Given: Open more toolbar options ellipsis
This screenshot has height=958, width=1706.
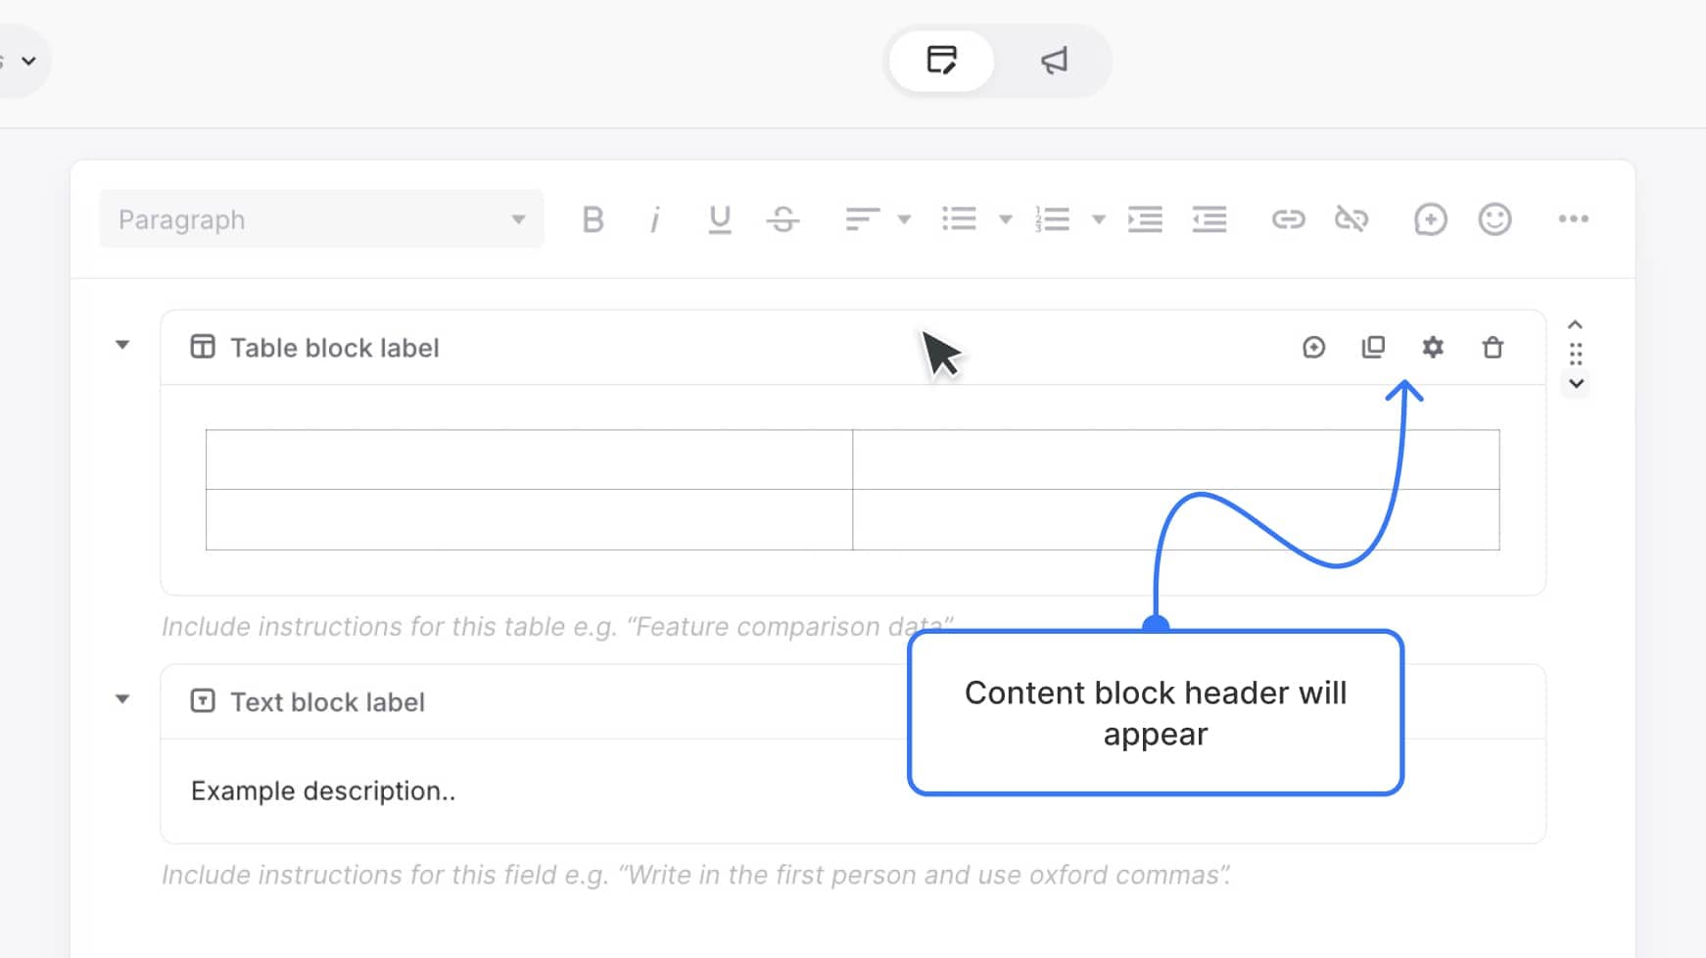Looking at the screenshot, I should tap(1574, 219).
